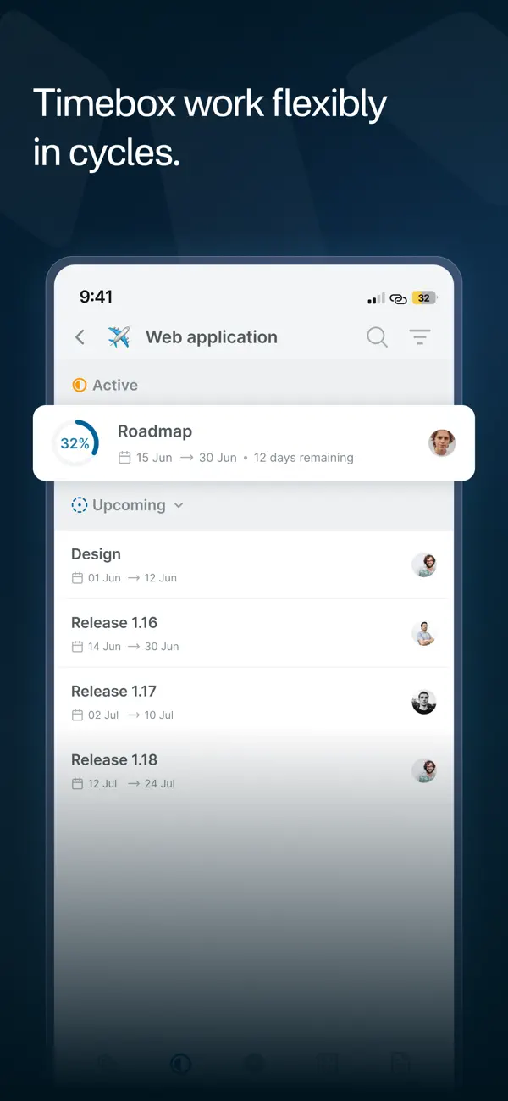The width and height of the screenshot is (508, 1101).
Task: Tap calendar icon under Design
Action: tap(77, 578)
